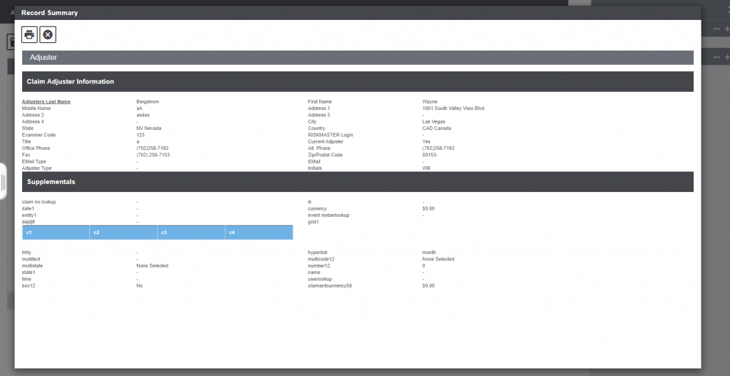Click the c3 grid column header
730x376 pixels.
(x=191, y=233)
